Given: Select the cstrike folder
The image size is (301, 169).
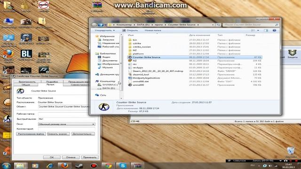Looking at the screenshot, I should coord(137,43).
